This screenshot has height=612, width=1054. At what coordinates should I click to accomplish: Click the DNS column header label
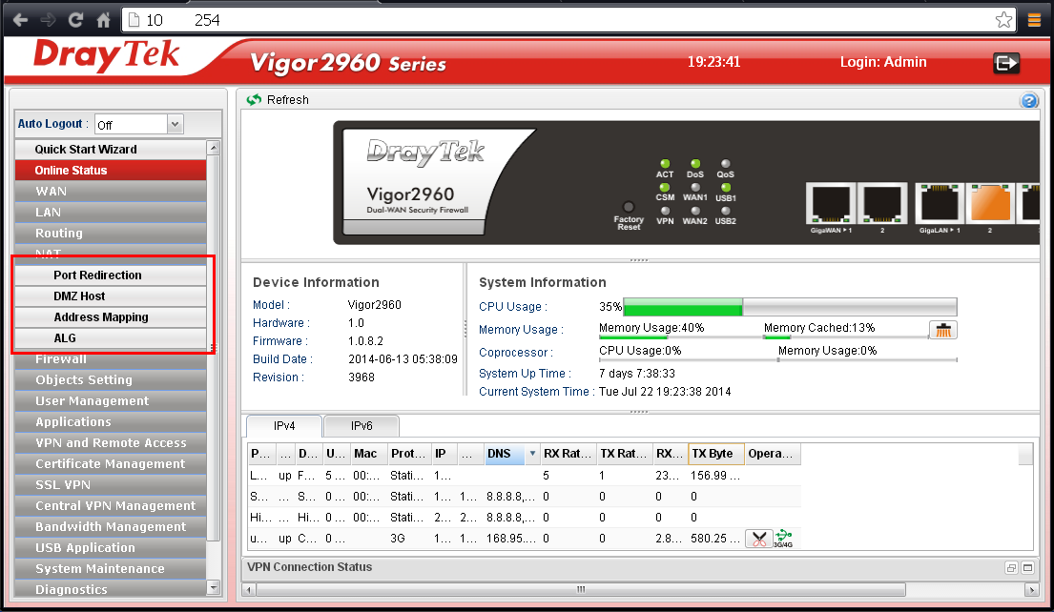499,454
